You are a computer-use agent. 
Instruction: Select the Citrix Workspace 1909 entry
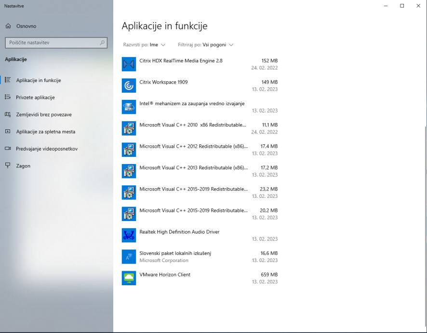point(200,85)
